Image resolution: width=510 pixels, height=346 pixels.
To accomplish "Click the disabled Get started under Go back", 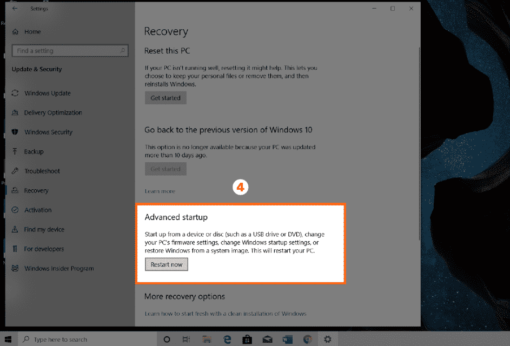I will point(165,169).
